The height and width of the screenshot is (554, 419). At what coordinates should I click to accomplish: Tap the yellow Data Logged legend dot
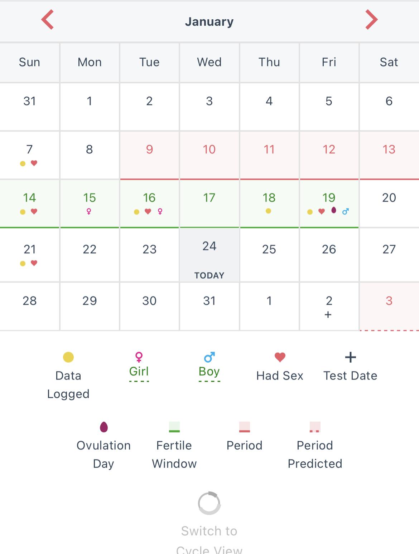(x=68, y=357)
